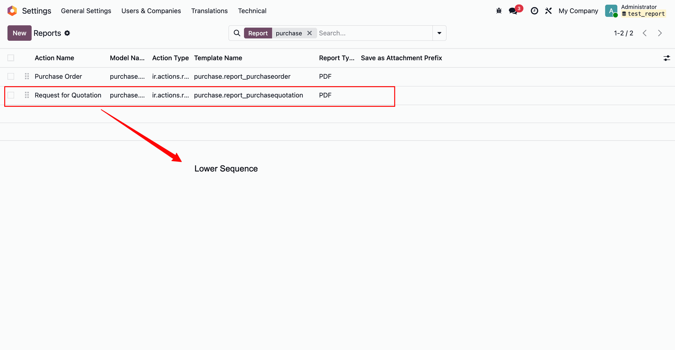
Task: Expand the search options dropdown arrow
Action: pos(439,33)
